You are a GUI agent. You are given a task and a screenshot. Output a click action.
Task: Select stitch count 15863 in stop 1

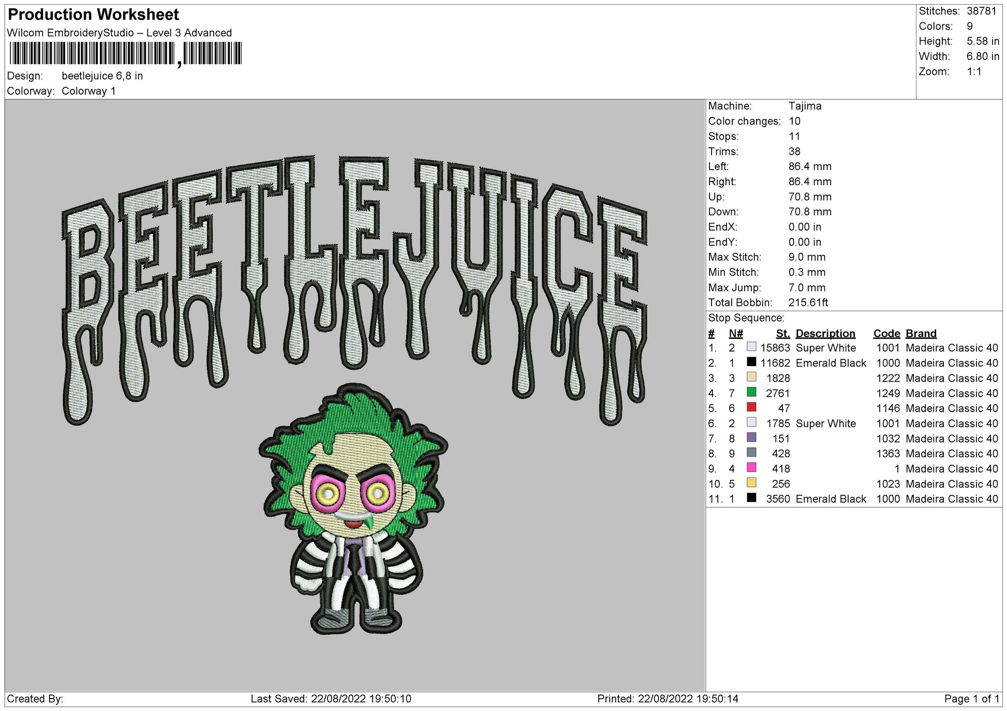coord(775,348)
